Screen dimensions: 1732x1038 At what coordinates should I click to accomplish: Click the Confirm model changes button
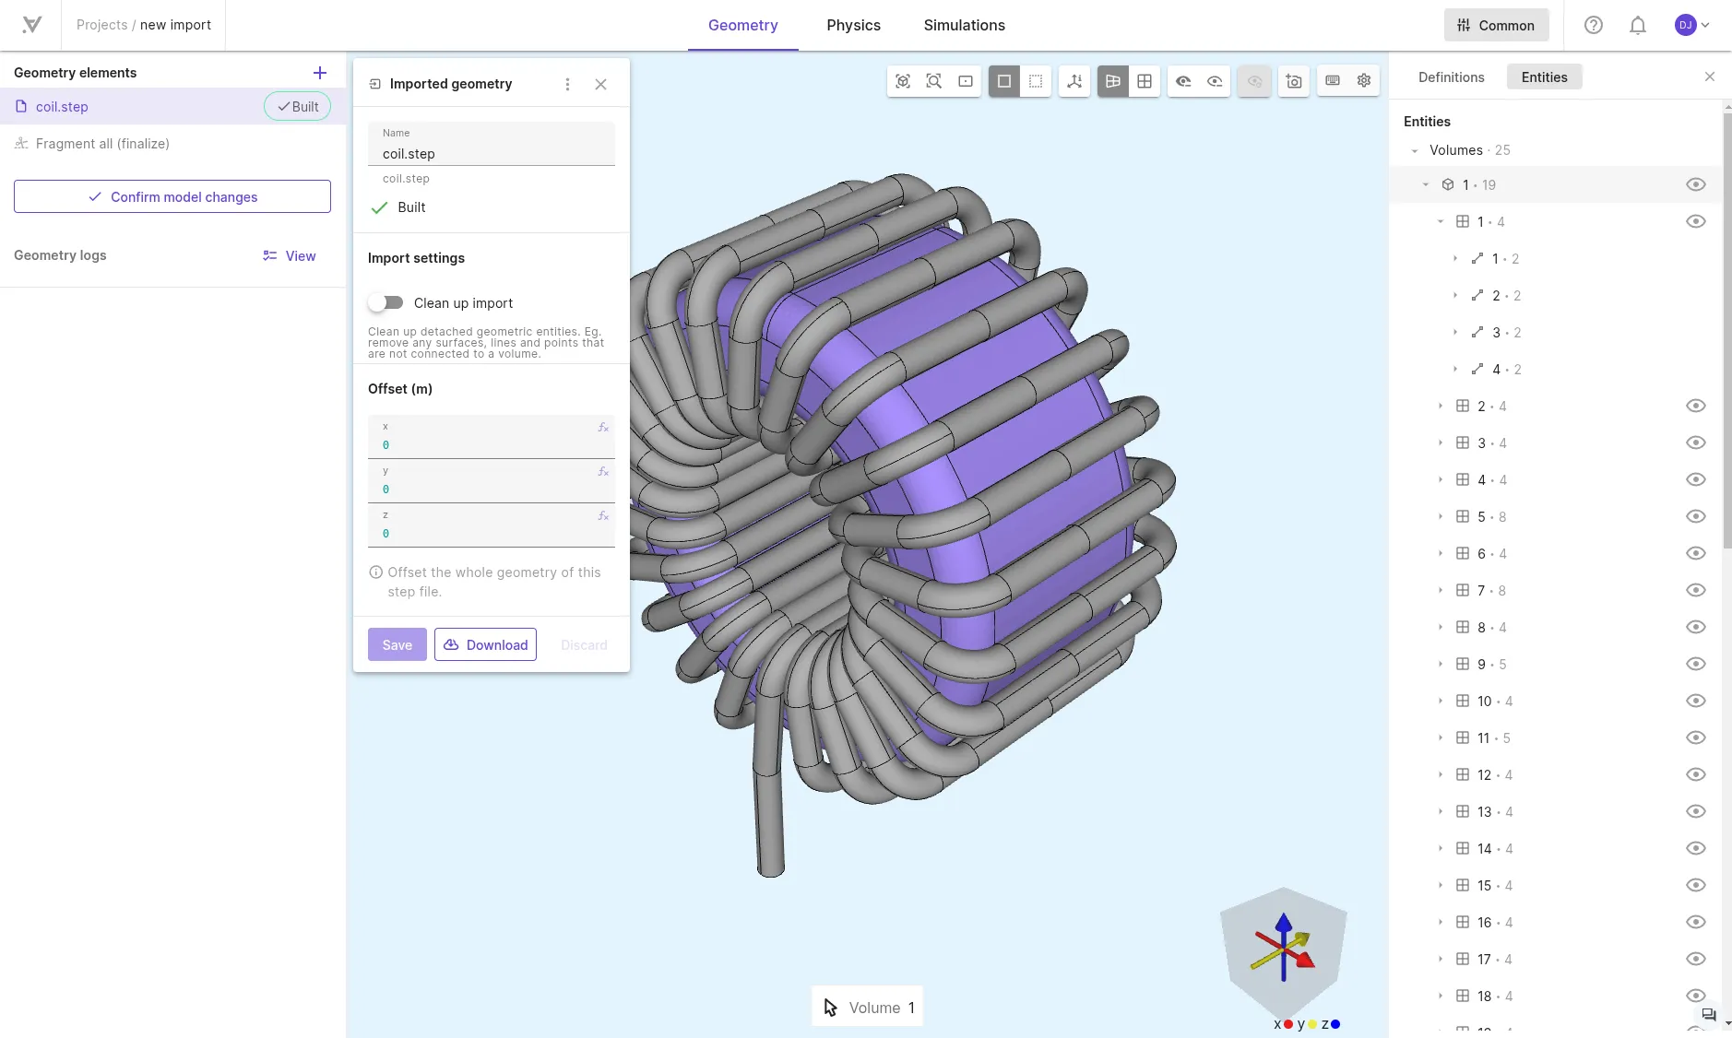point(172,196)
